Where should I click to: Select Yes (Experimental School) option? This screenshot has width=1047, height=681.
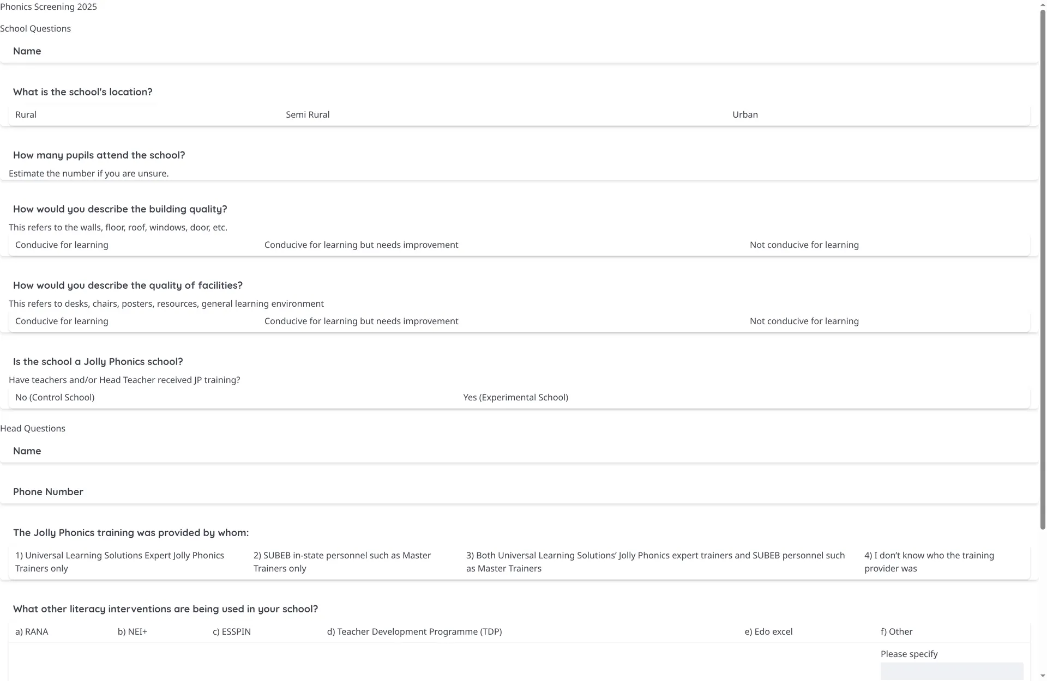coord(515,397)
